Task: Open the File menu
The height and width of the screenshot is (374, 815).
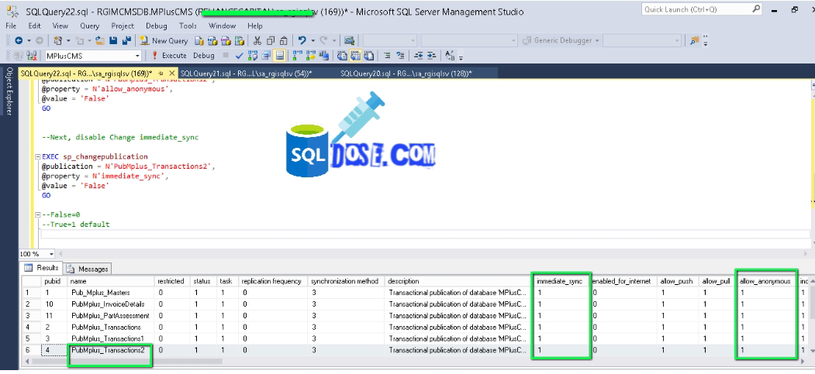Action: tap(11, 26)
